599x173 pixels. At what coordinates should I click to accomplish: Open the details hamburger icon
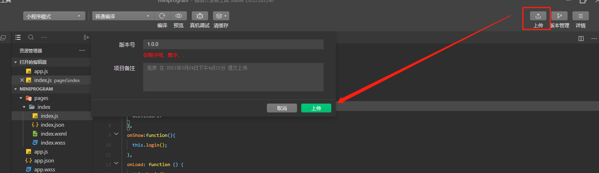(580, 16)
